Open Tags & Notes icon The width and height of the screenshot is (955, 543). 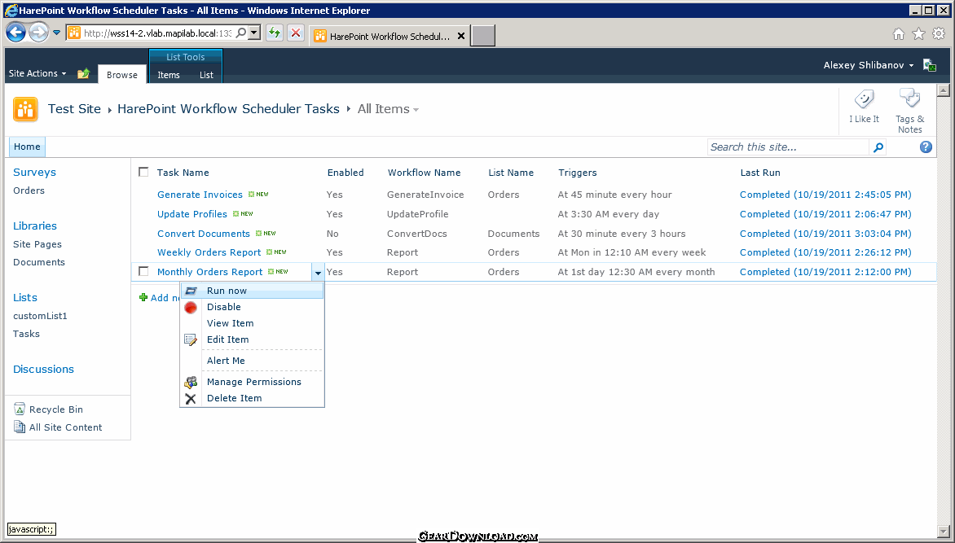point(909,99)
